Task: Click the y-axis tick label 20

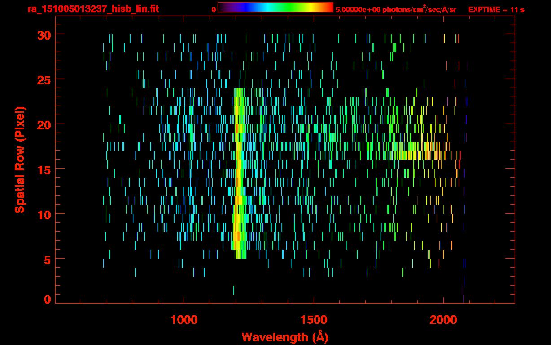Action: (44, 124)
